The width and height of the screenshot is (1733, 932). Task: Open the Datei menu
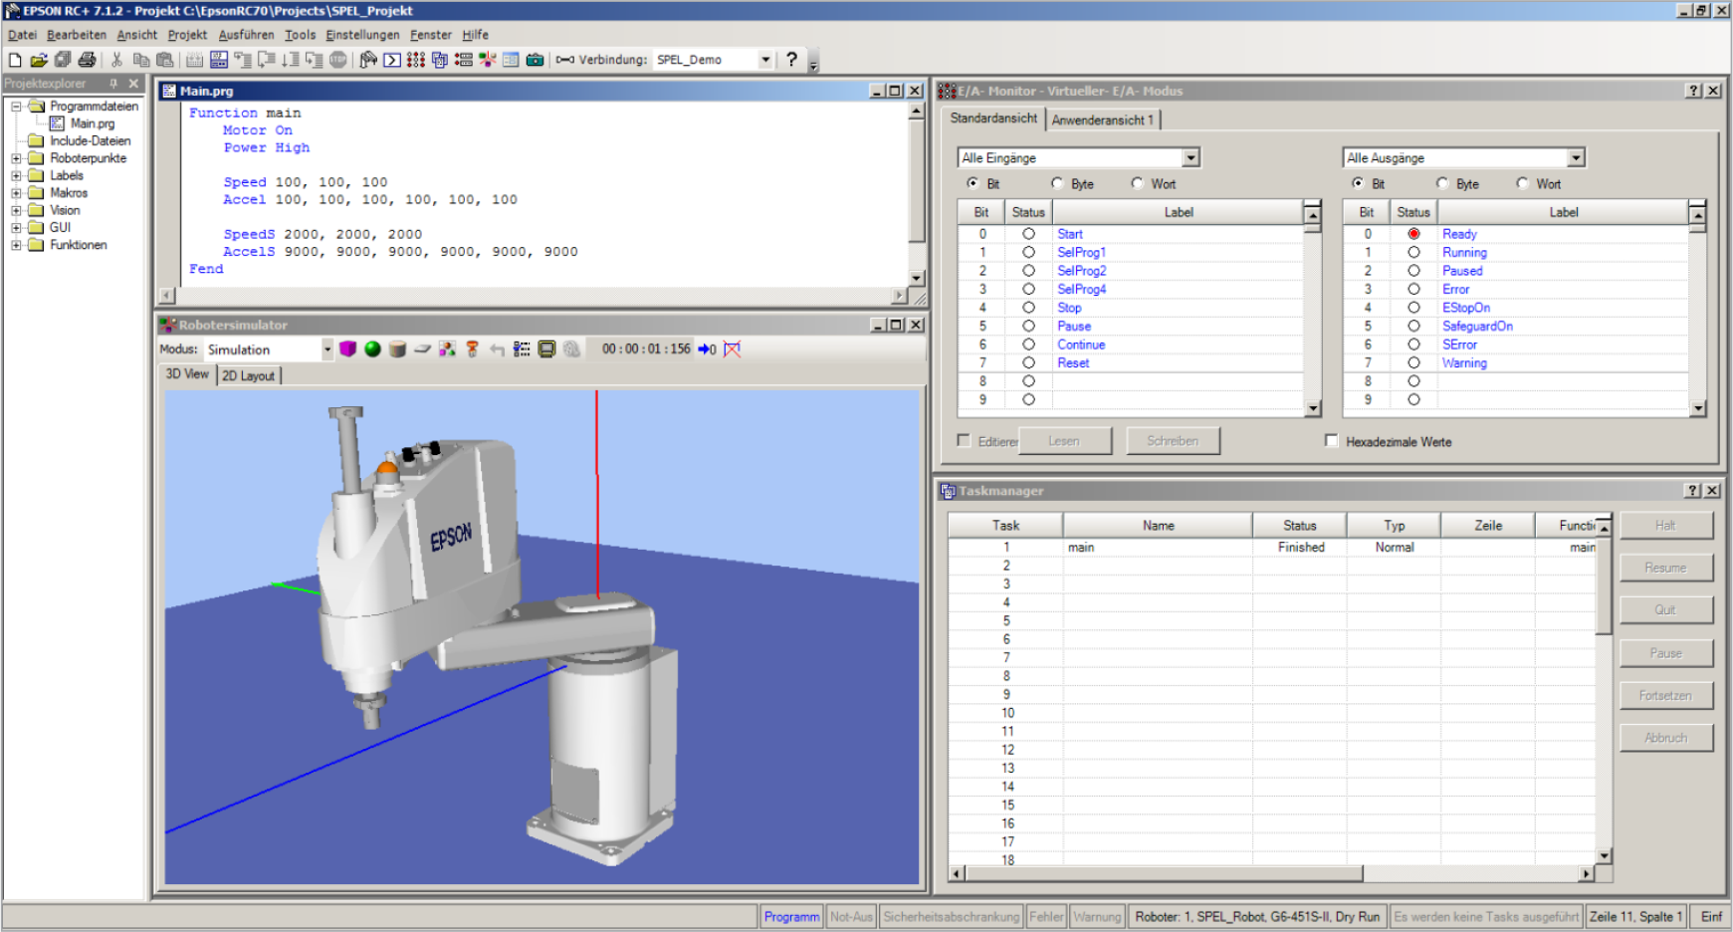pos(22,35)
